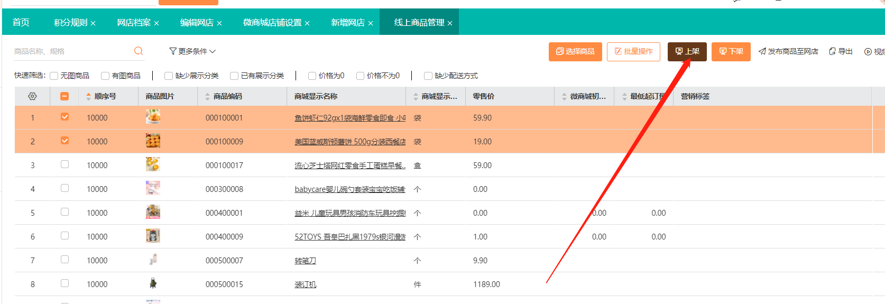885x304 pixels.
Task: Click the search magnifier icon
Action: pyautogui.click(x=139, y=51)
